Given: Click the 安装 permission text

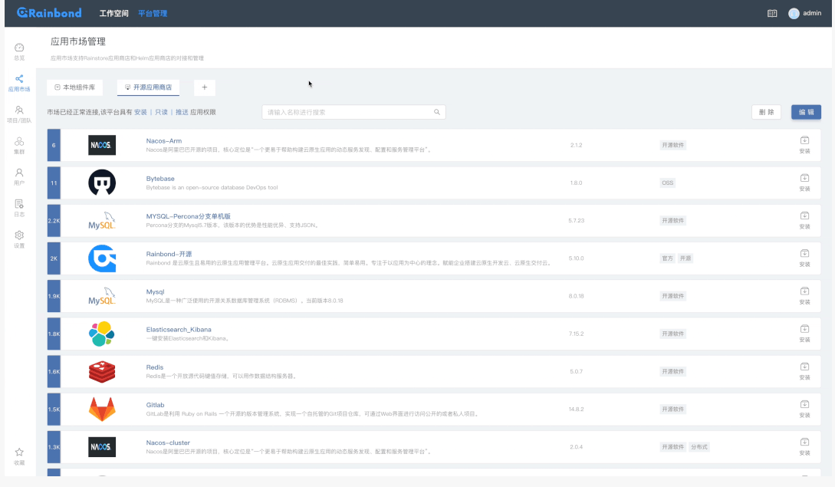Looking at the screenshot, I should click(140, 112).
